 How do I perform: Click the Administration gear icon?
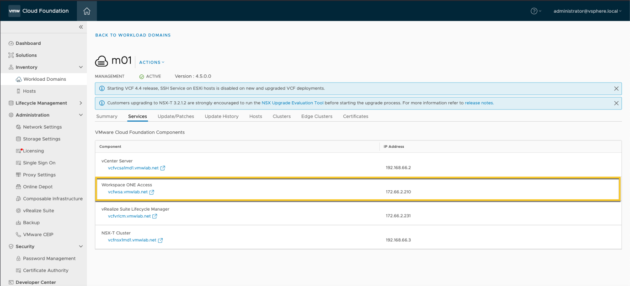[11, 115]
